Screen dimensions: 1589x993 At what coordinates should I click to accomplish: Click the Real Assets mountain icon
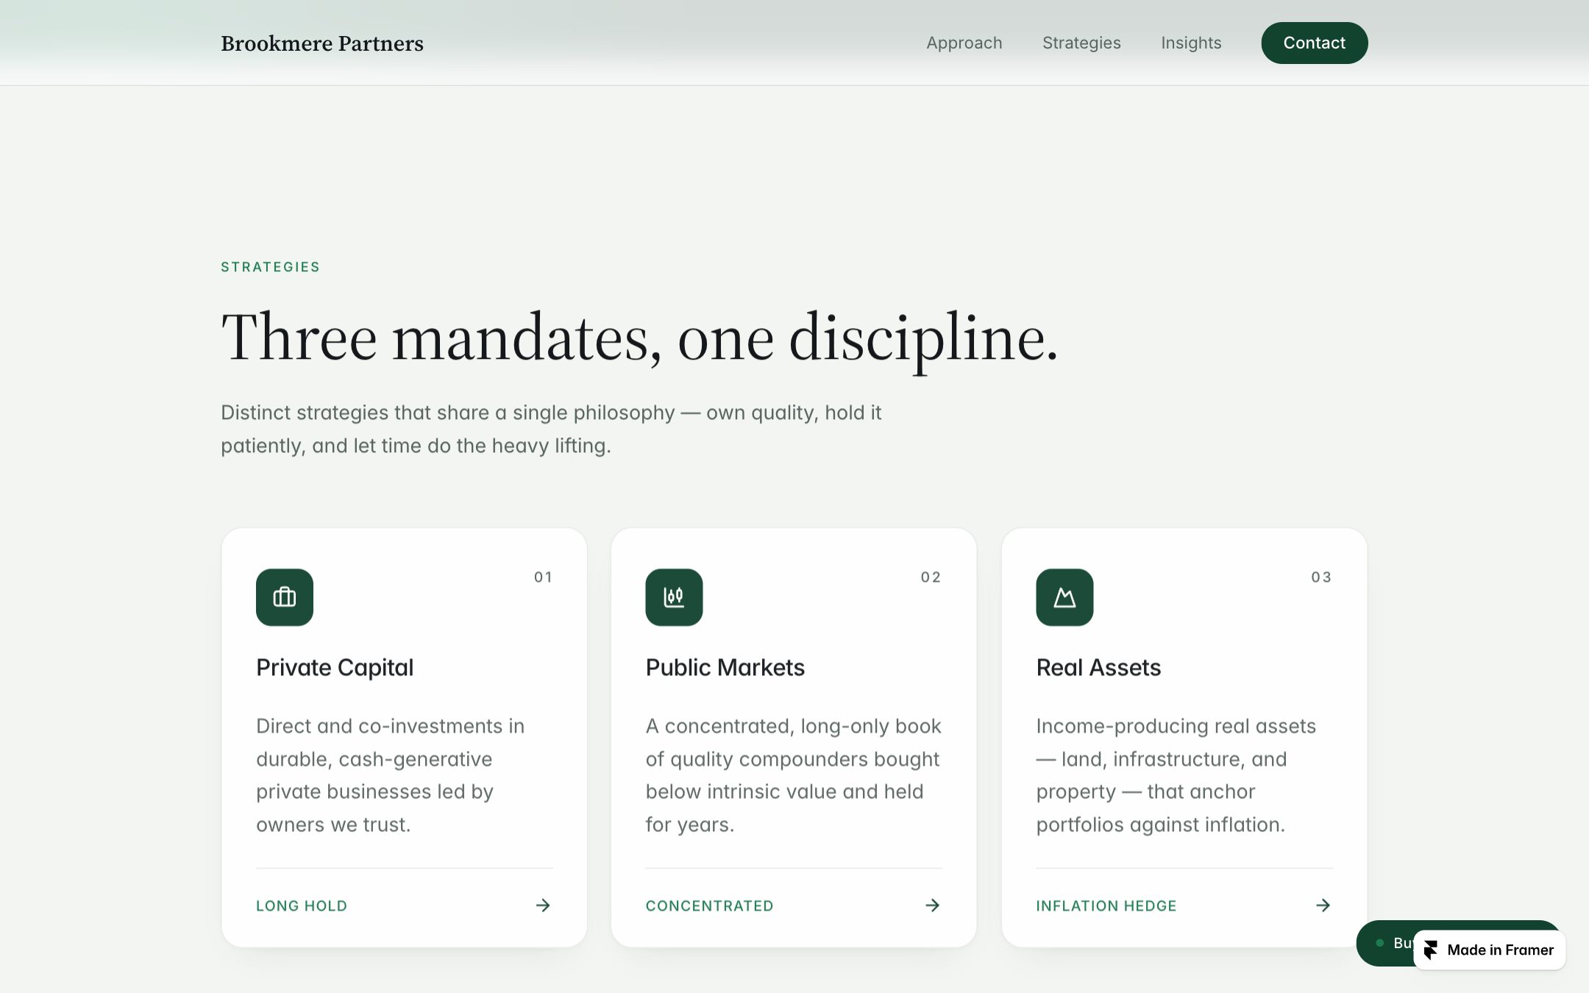(x=1064, y=597)
